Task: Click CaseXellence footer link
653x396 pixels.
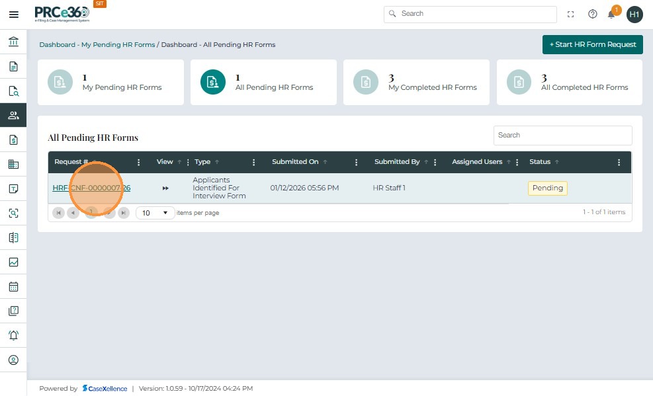Action: coord(105,388)
